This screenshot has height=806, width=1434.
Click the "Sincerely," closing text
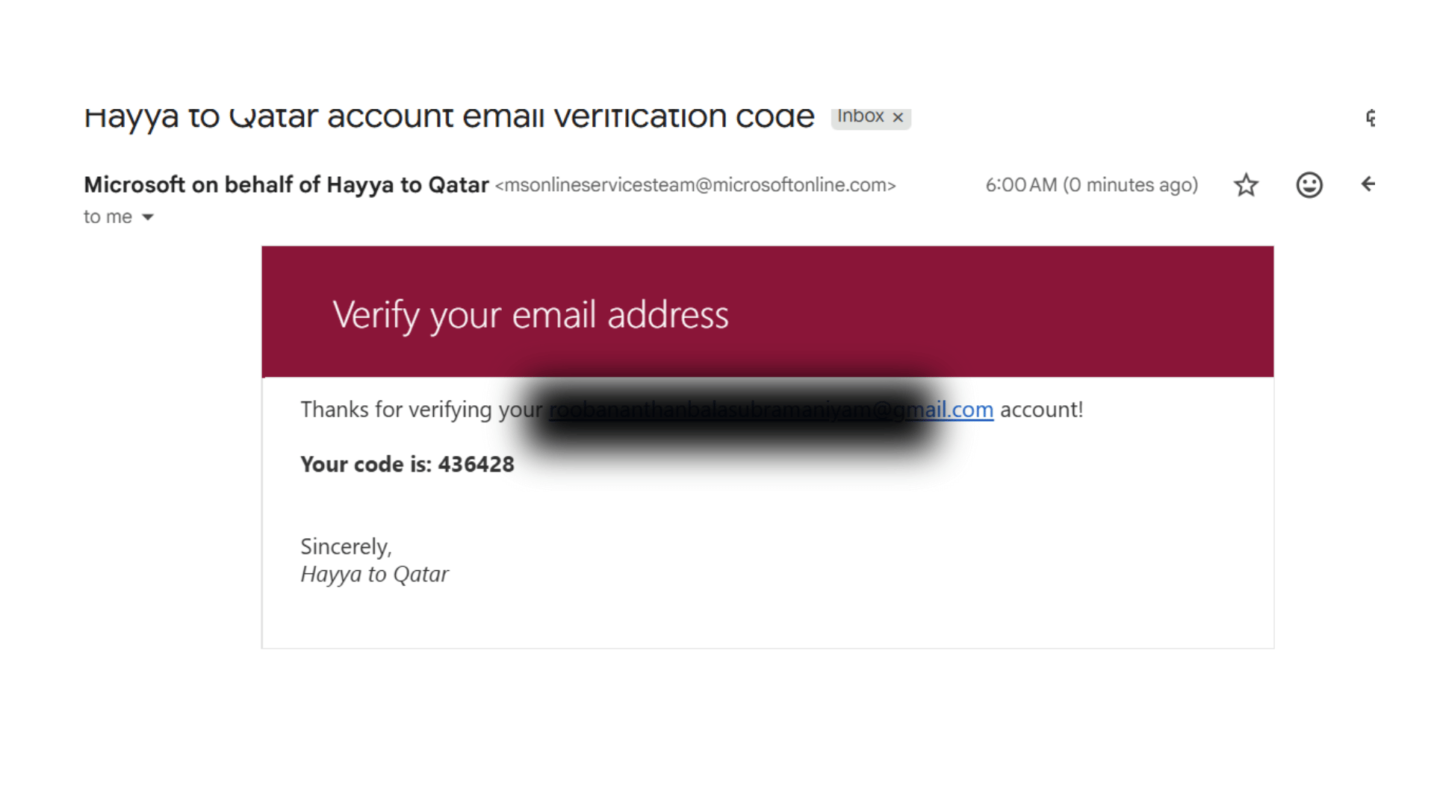tap(346, 546)
